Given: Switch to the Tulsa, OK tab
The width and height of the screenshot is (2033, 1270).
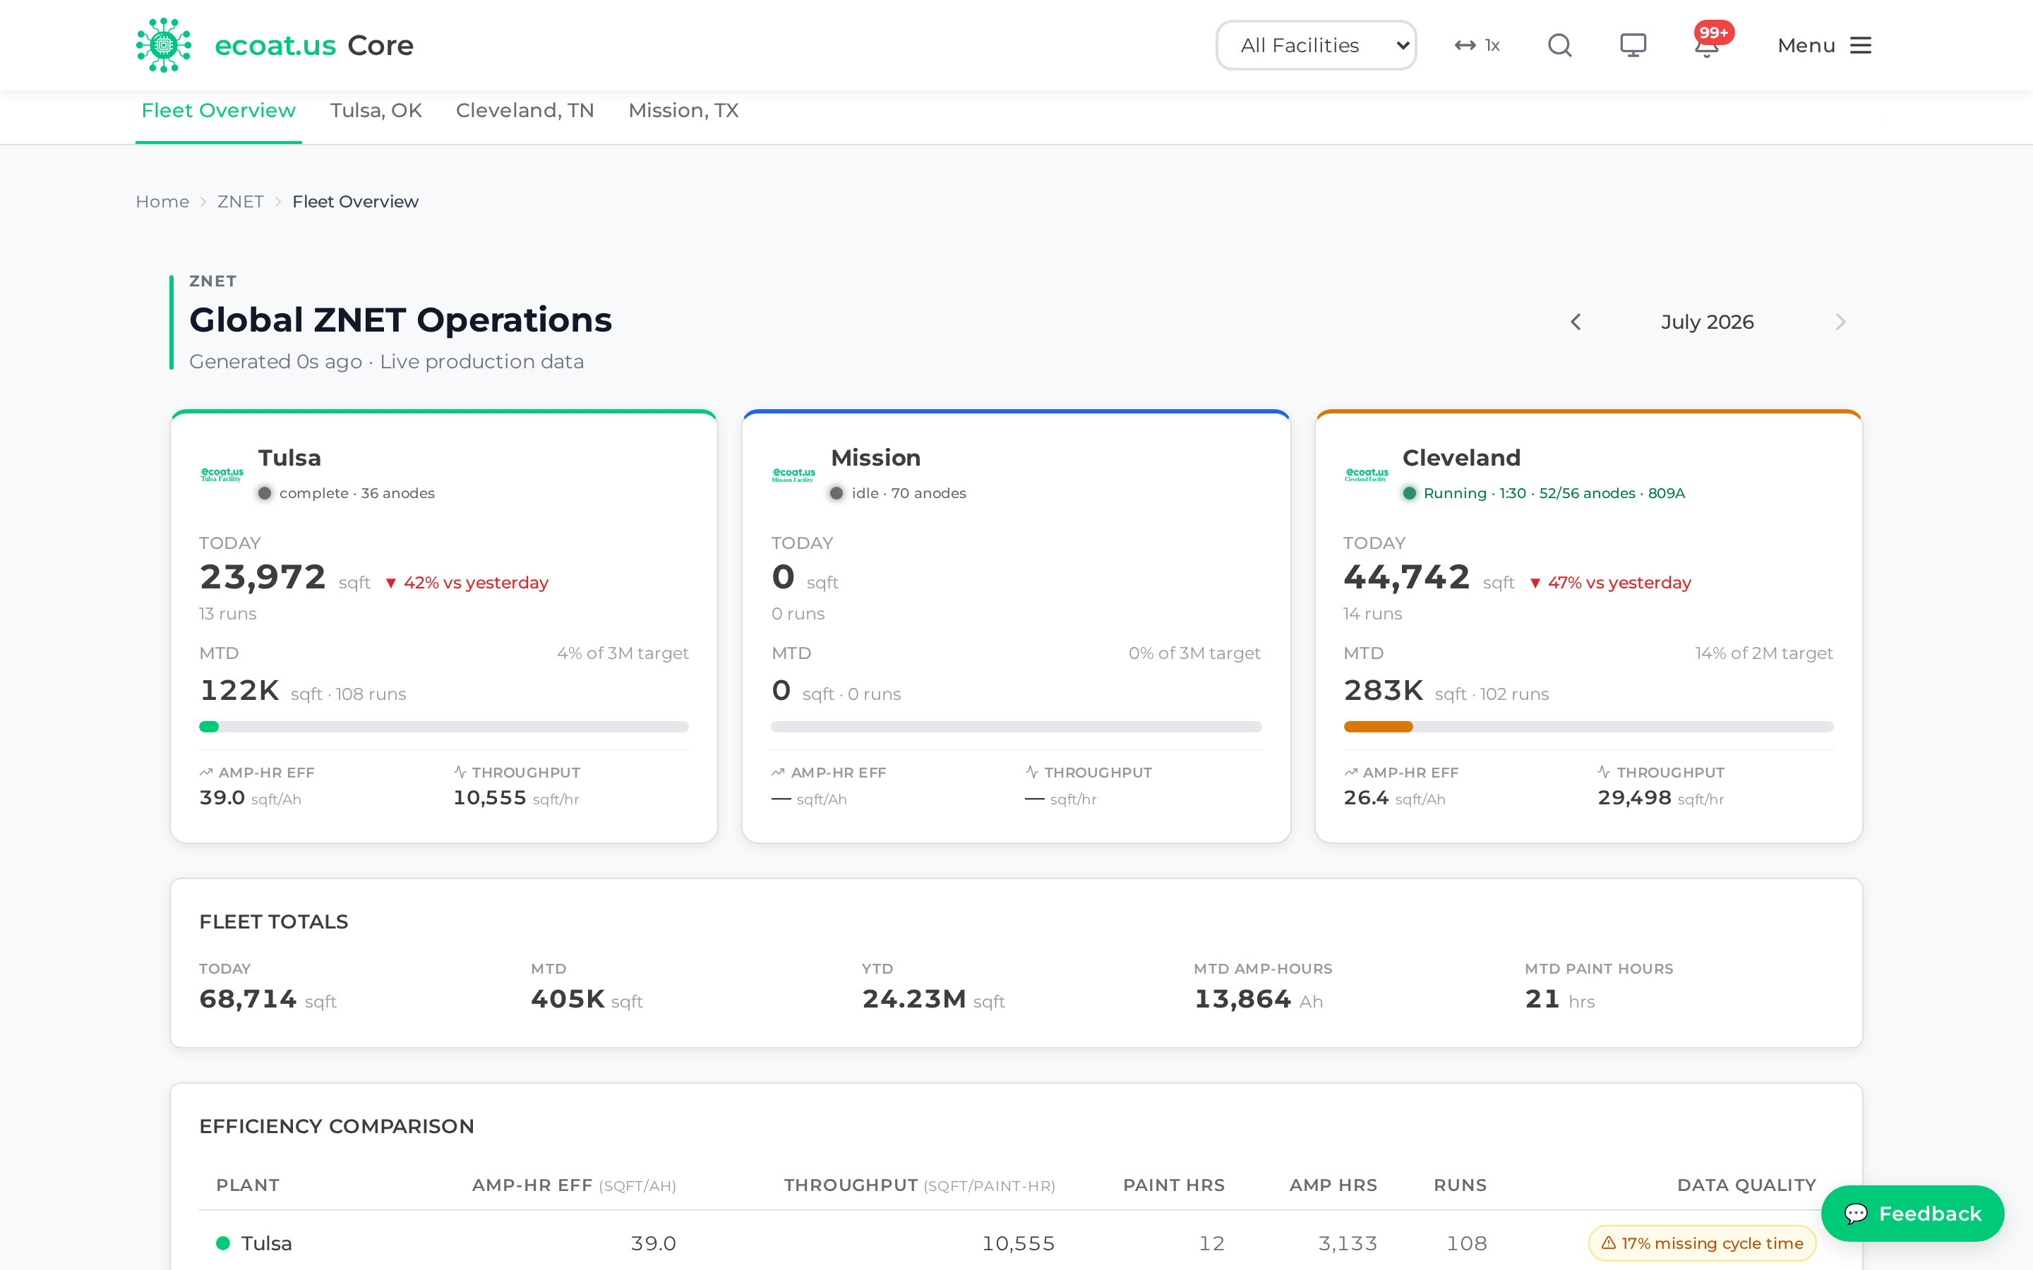Looking at the screenshot, I should pyautogui.click(x=376, y=111).
